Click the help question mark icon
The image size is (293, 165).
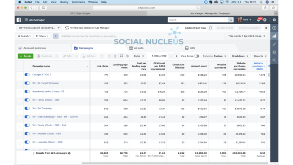click(274, 20)
